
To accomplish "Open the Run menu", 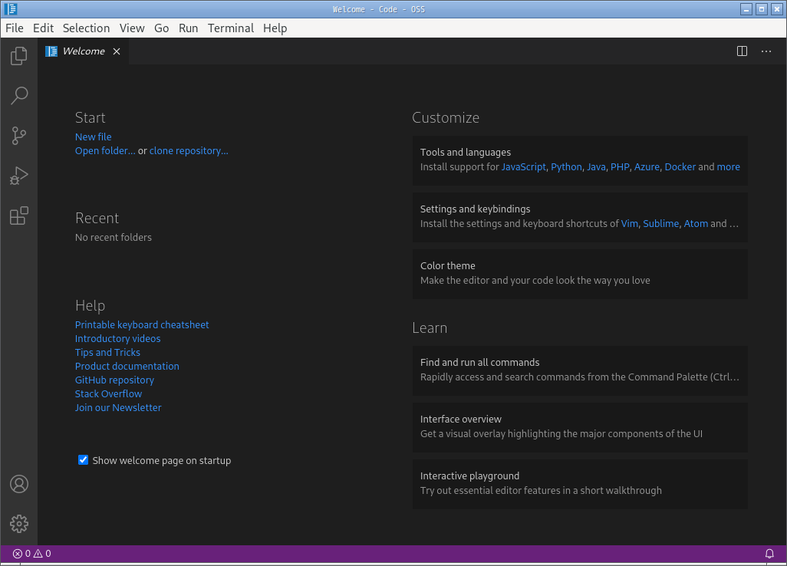I will [x=188, y=28].
